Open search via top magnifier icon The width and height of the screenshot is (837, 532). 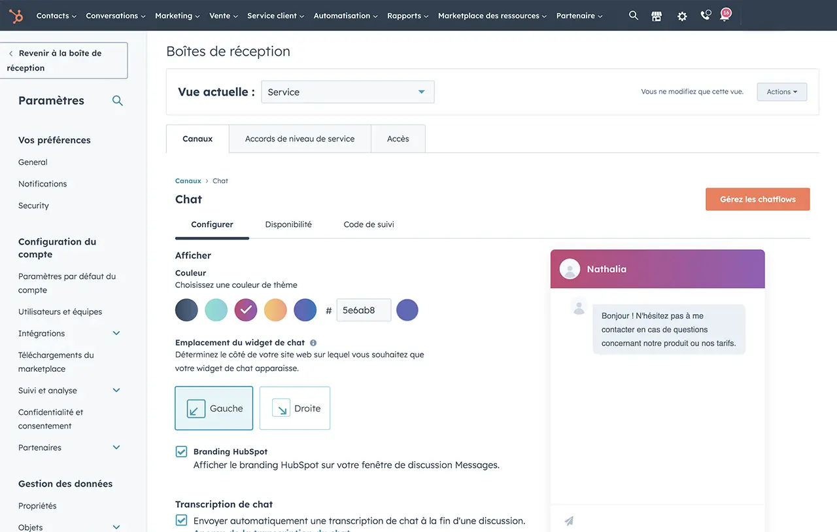(633, 16)
